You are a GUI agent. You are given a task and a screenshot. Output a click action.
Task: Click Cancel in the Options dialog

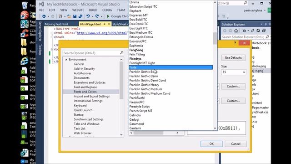[236, 144]
